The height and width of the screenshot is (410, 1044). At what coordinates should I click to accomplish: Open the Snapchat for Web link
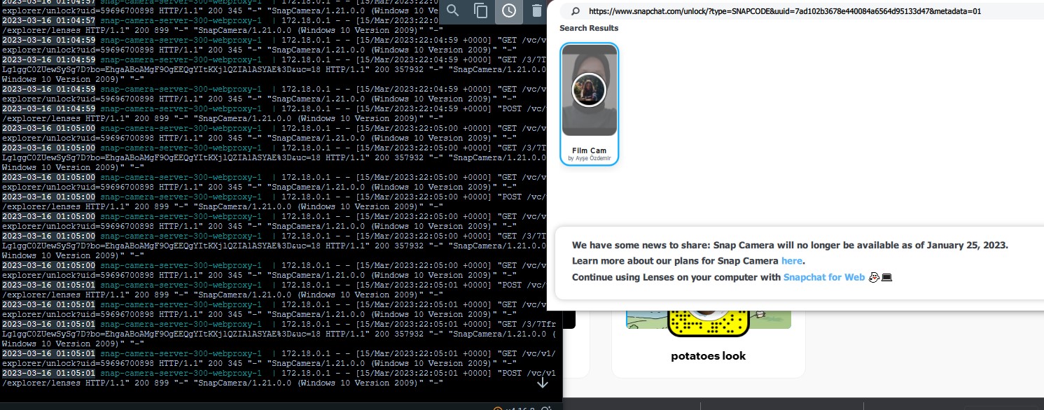point(824,277)
